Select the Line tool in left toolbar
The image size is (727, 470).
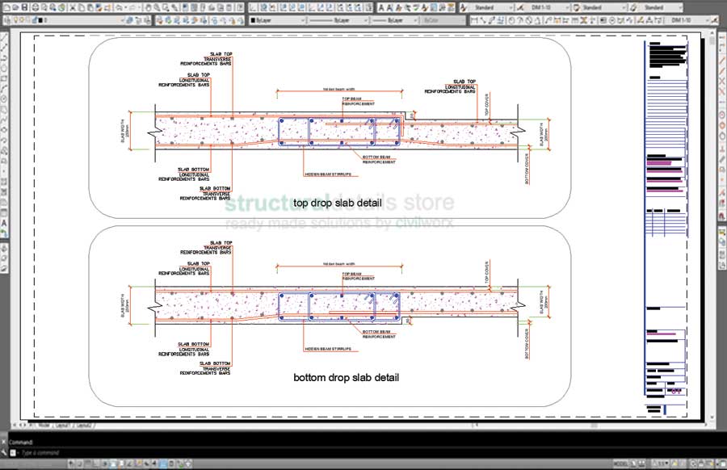click(5, 36)
